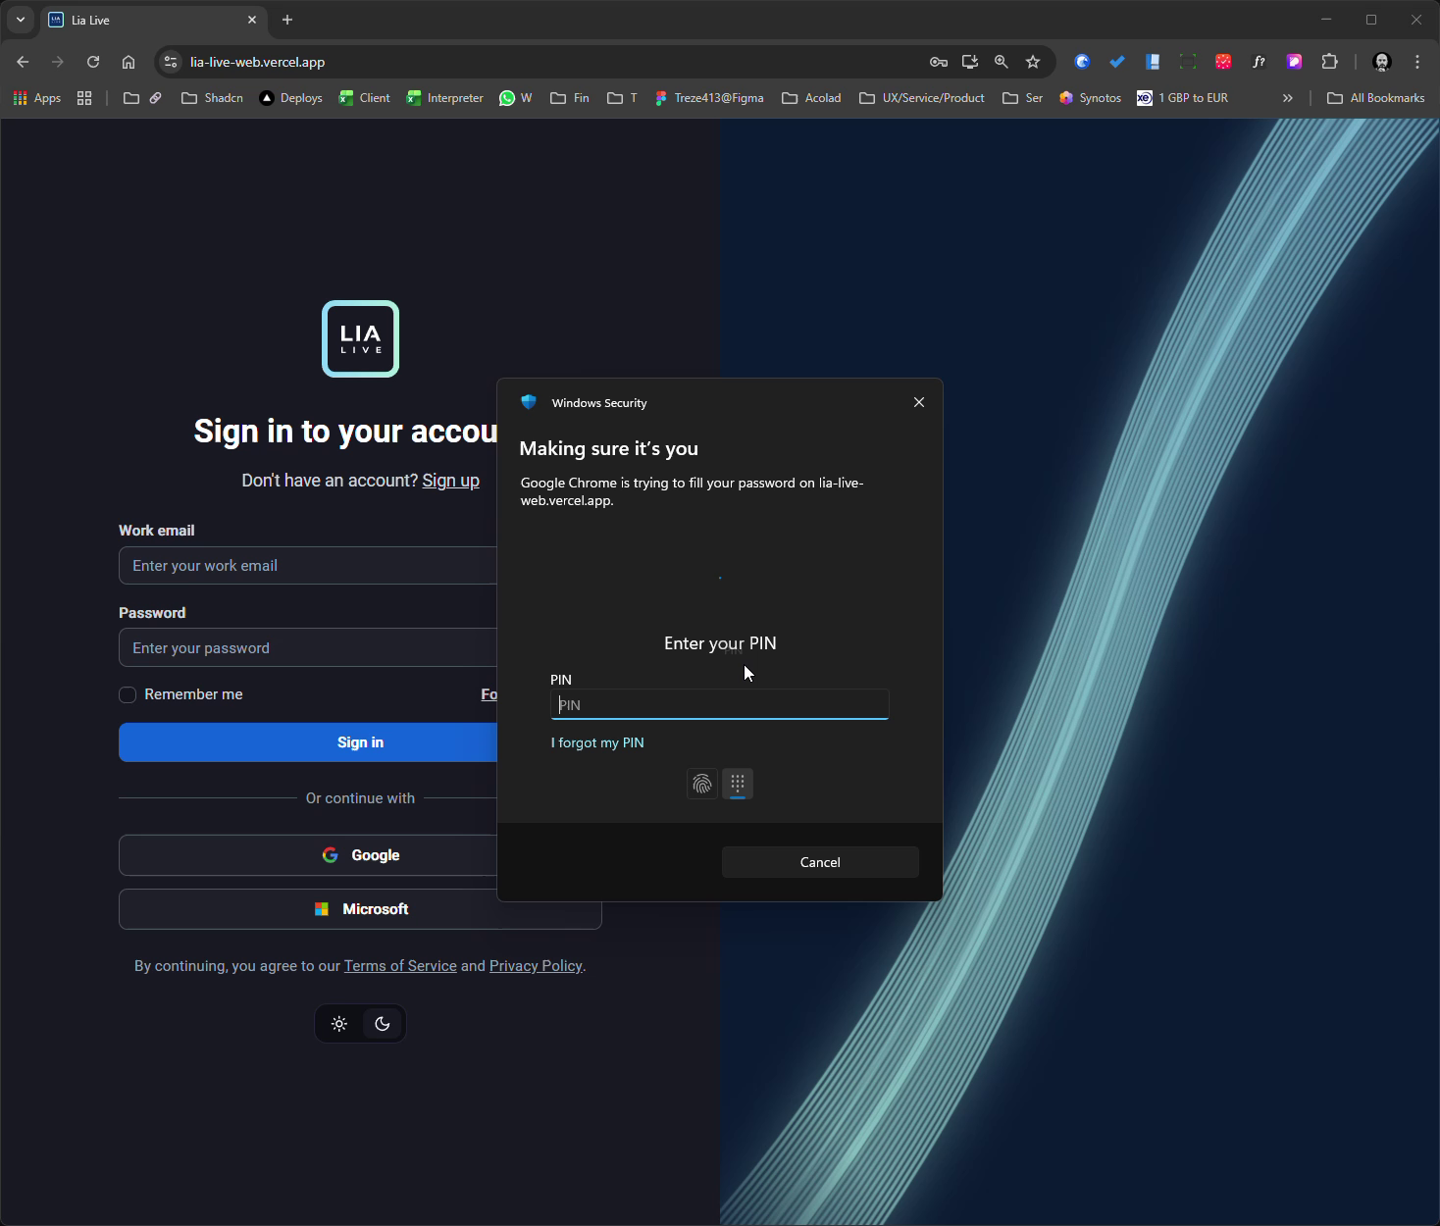The width and height of the screenshot is (1440, 1226).
Task: Switch to the PIN pad sign-in method
Action: pyautogui.click(x=738, y=784)
